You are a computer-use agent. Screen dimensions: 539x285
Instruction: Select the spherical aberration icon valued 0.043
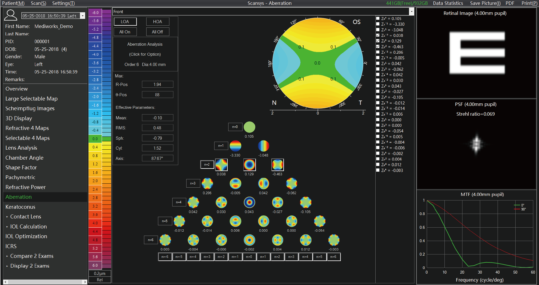coord(249,202)
